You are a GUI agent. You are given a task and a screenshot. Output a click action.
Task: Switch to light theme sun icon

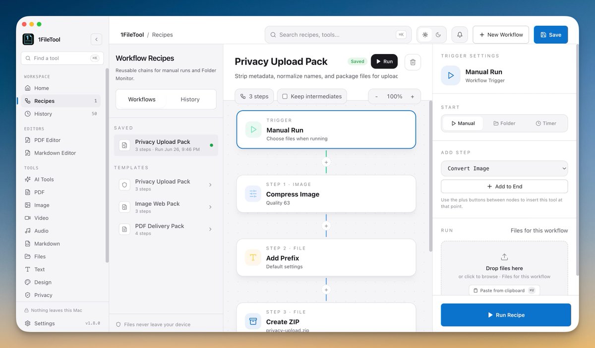(x=425, y=35)
